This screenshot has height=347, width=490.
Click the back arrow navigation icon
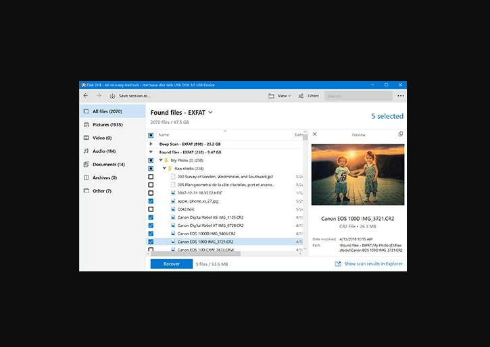(x=85, y=96)
